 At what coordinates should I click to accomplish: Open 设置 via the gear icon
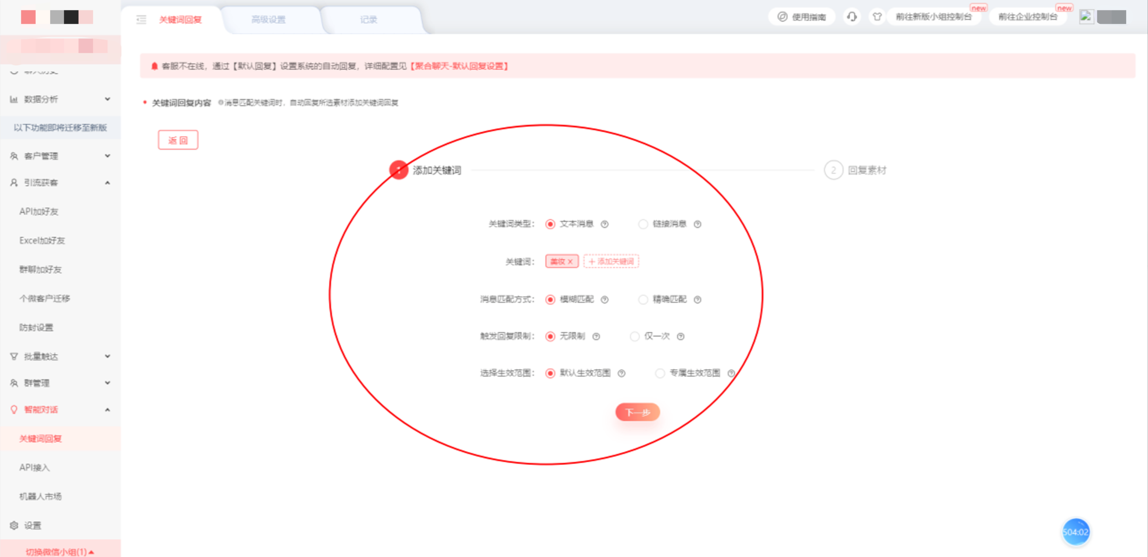[13, 525]
